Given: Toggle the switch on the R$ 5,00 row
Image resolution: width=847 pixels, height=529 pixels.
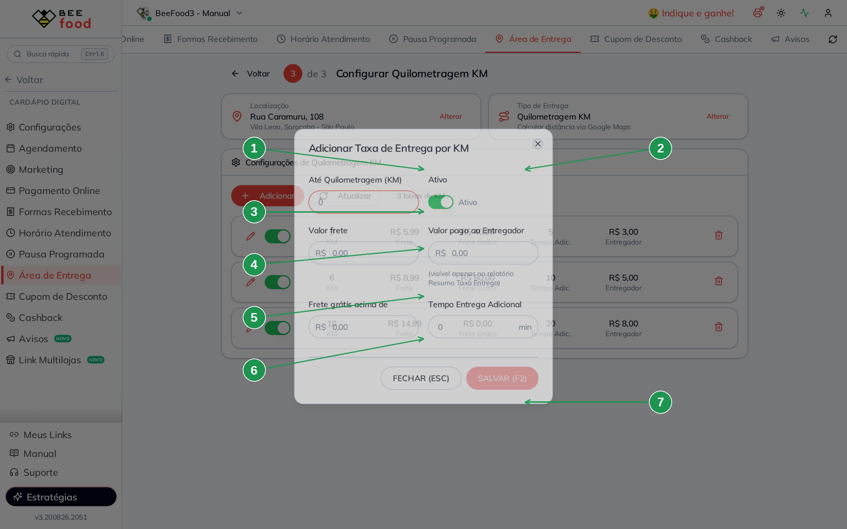Looking at the screenshot, I should point(278,282).
